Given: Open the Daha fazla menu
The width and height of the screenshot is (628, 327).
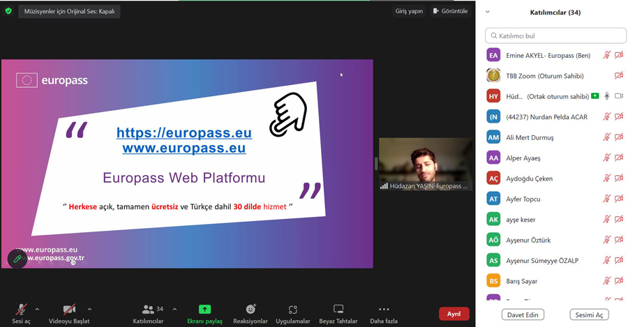Looking at the screenshot, I should [384, 313].
